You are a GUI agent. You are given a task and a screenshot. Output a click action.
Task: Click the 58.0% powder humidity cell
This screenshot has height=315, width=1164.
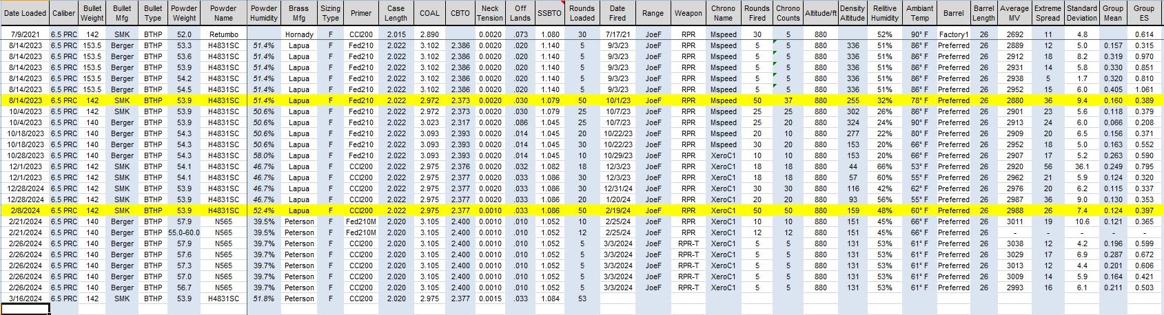click(x=264, y=155)
